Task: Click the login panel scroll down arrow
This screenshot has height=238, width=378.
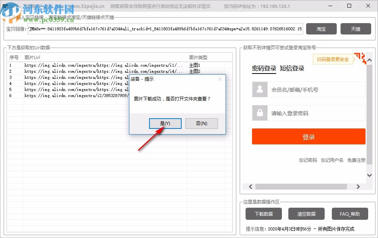Action: (x=369, y=175)
